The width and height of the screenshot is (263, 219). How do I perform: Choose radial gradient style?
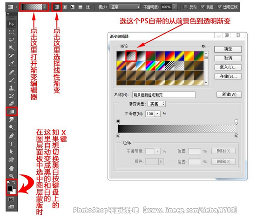(65, 7)
